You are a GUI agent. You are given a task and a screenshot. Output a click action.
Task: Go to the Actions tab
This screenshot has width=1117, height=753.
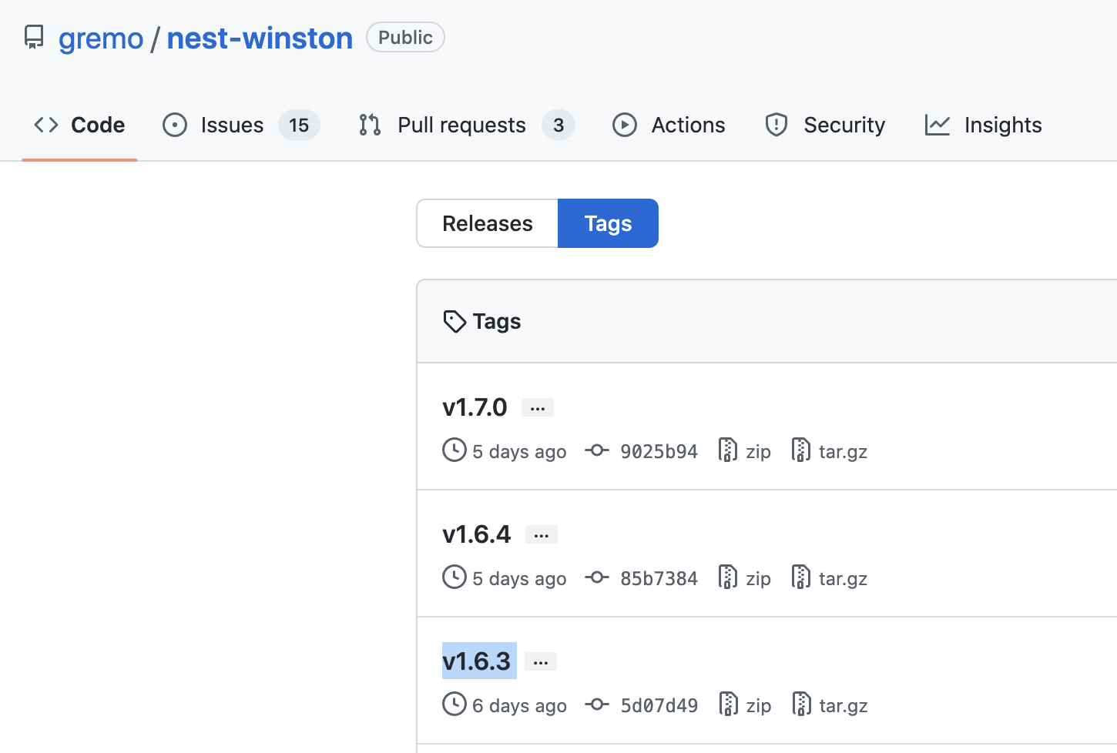(x=669, y=125)
